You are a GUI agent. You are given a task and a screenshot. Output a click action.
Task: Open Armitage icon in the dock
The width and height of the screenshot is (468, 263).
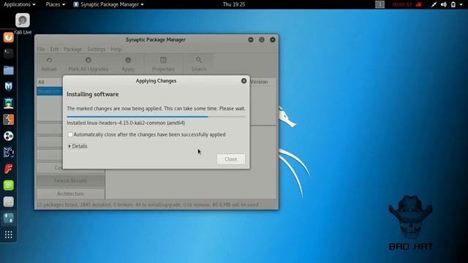point(8,103)
